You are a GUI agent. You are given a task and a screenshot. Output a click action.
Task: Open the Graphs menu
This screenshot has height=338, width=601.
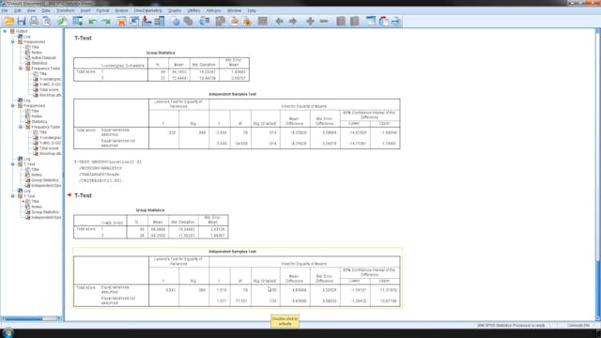tap(175, 10)
